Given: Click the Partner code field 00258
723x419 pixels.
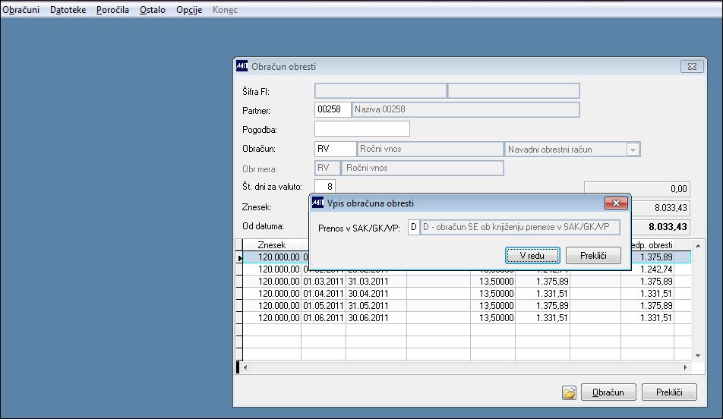Looking at the screenshot, I should pyautogui.click(x=333, y=110).
